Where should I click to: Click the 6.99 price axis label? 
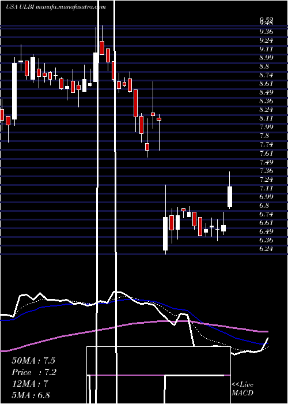pos(266,197)
